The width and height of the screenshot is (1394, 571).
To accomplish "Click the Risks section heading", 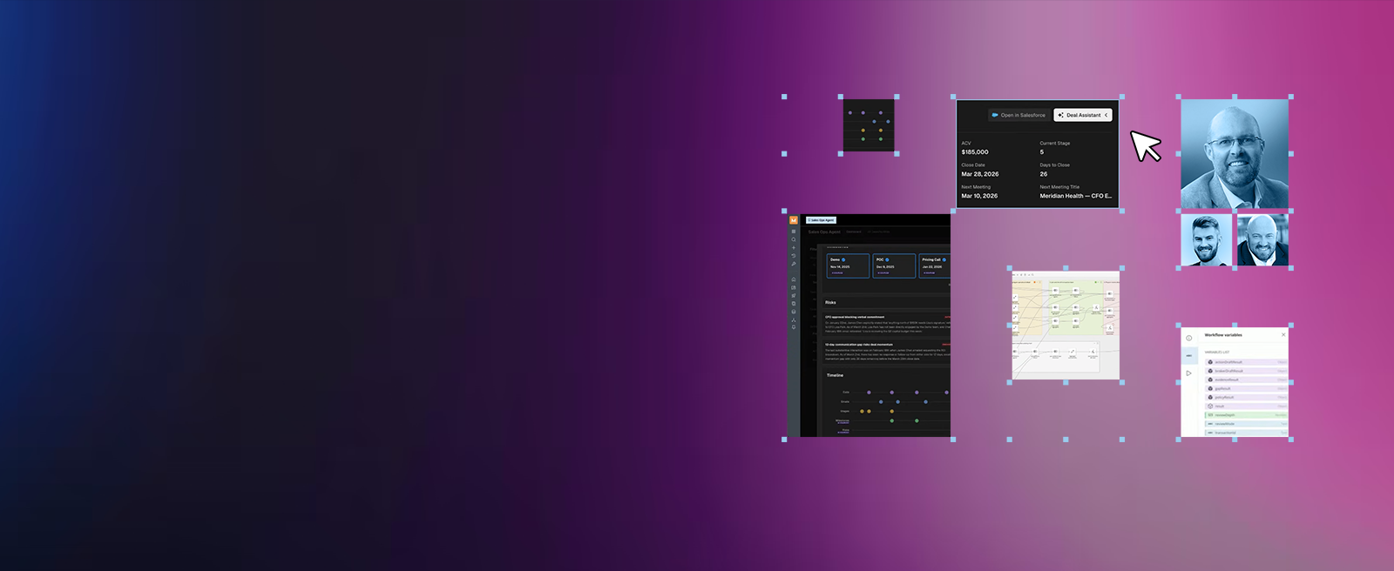I will [830, 303].
